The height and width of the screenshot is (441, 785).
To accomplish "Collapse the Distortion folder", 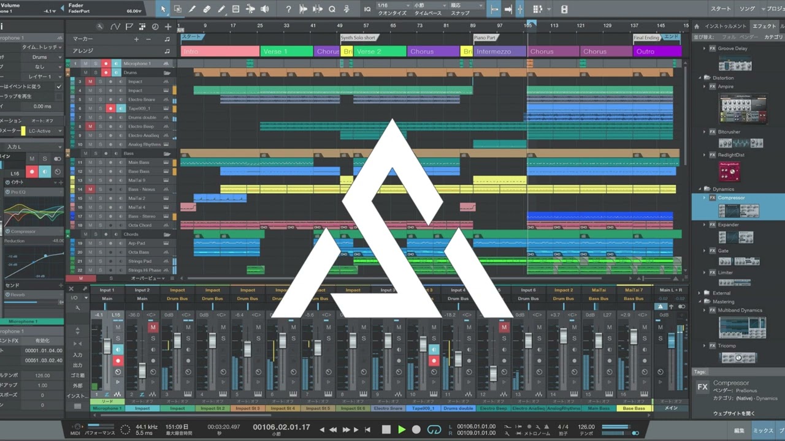I will pyautogui.click(x=700, y=78).
